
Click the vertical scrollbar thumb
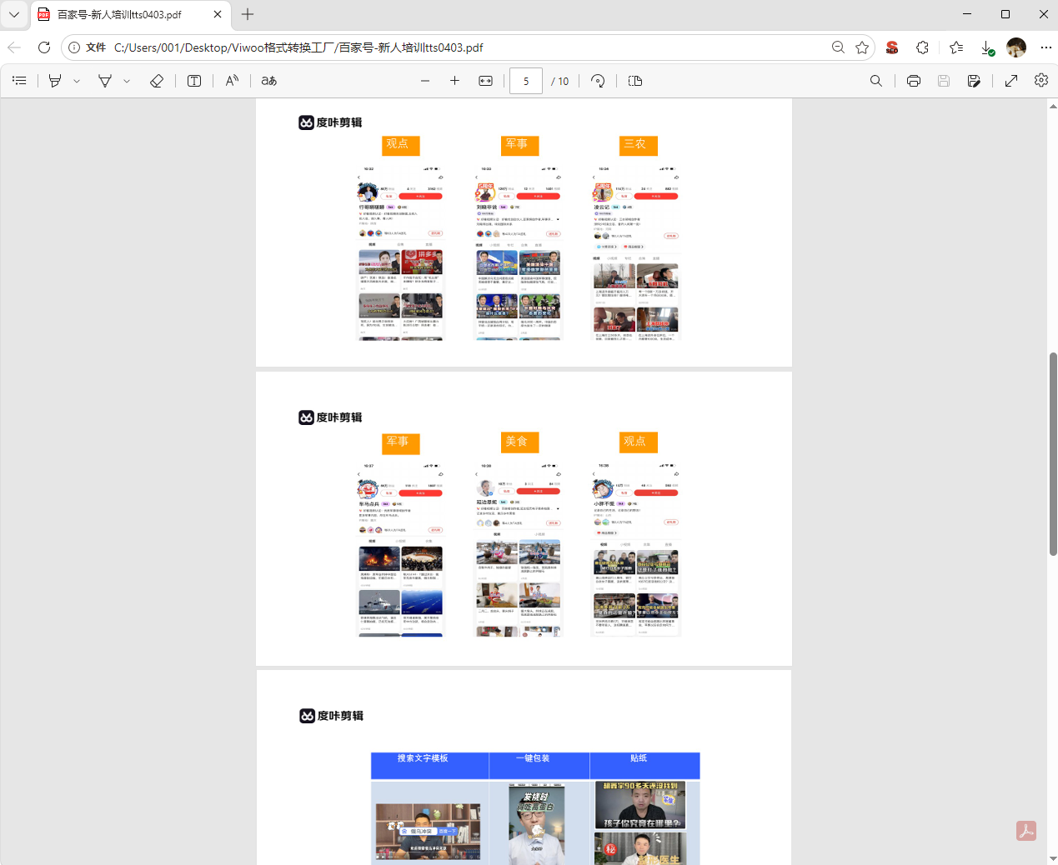[1053, 454]
